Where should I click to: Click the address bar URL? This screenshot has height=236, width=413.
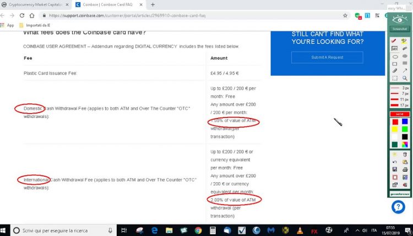[x=127, y=15]
